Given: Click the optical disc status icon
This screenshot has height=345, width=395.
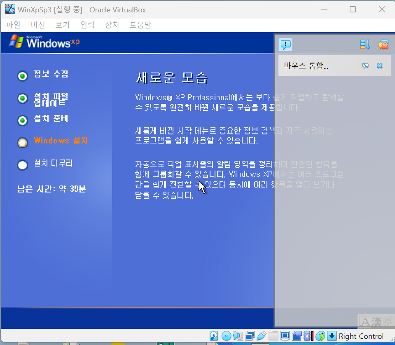Looking at the screenshot, I should 226,336.
